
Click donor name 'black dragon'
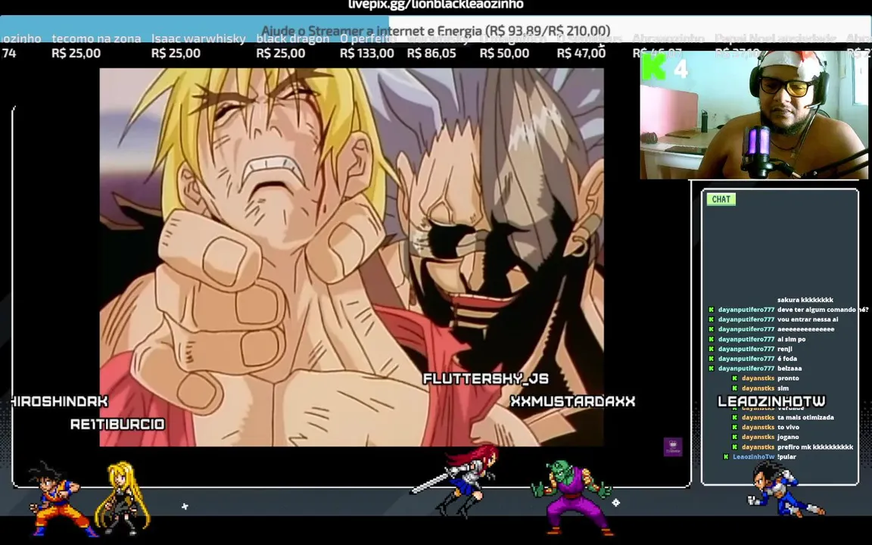click(x=292, y=39)
